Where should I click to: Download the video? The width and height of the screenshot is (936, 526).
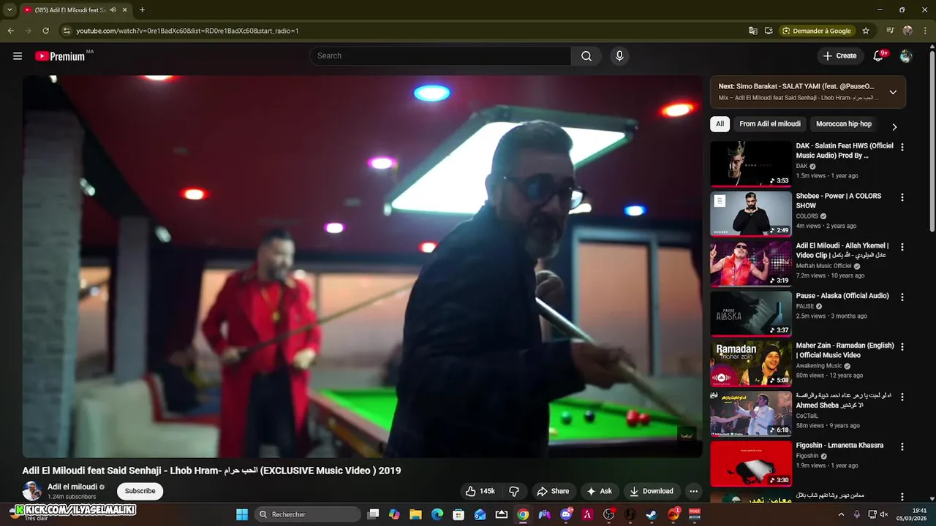(x=652, y=492)
